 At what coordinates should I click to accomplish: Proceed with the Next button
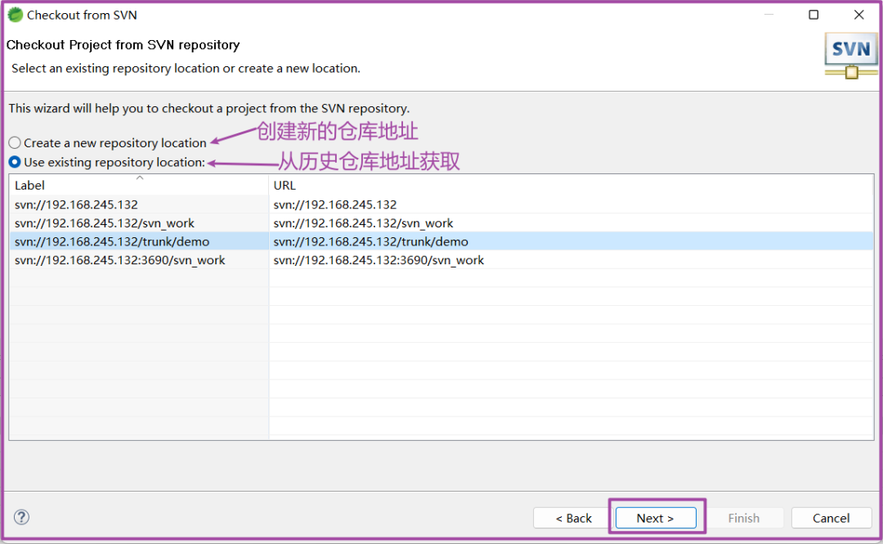(x=656, y=518)
